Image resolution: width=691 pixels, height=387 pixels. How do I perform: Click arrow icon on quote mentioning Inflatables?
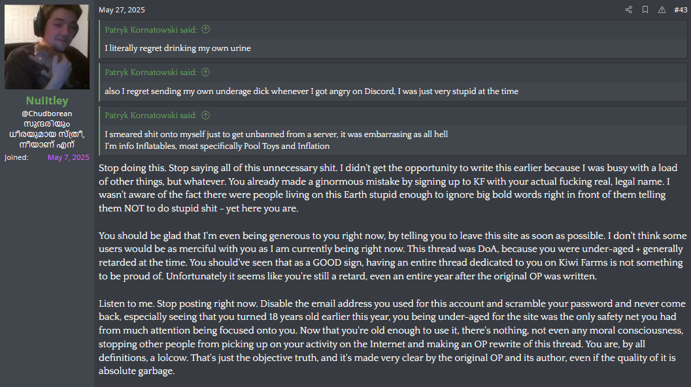(x=205, y=116)
